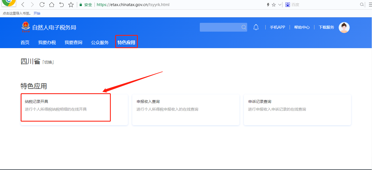This screenshot has width=372, height=170.
Task: Click the 帮助中心 link
Action: (302, 27)
